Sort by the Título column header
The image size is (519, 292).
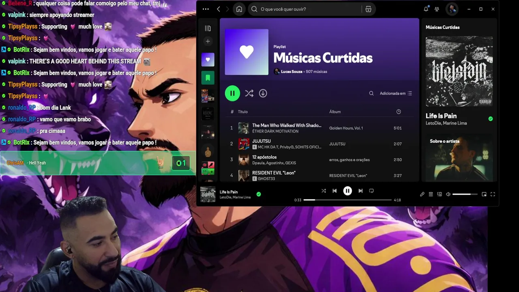click(242, 112)
